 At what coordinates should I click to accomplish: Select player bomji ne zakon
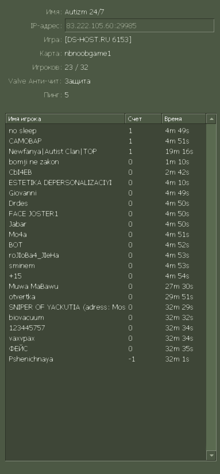(106, 162)
